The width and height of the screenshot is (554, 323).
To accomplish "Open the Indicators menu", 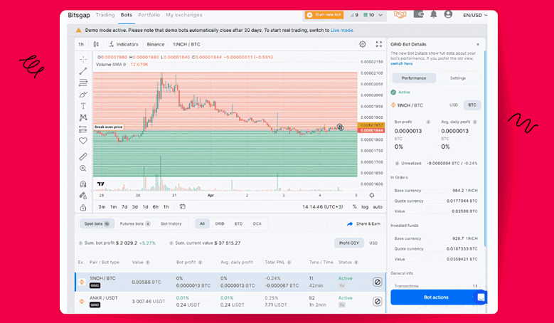I will [123, 44].
